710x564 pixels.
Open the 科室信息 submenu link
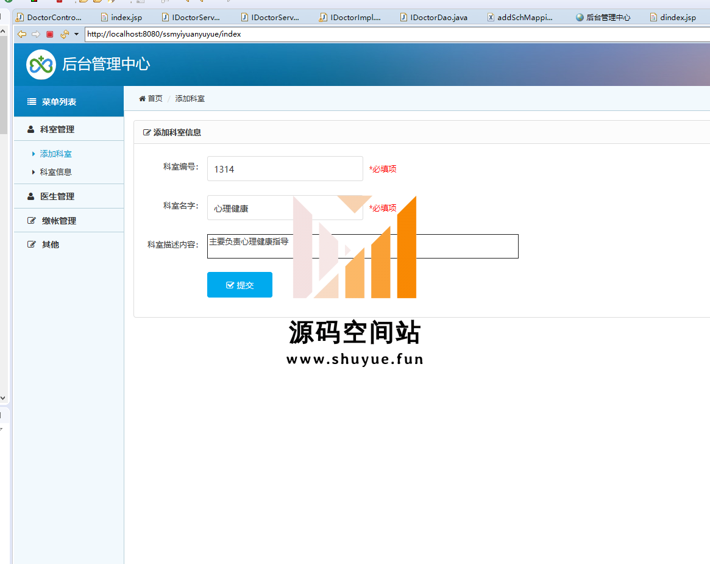pos(55,172)
